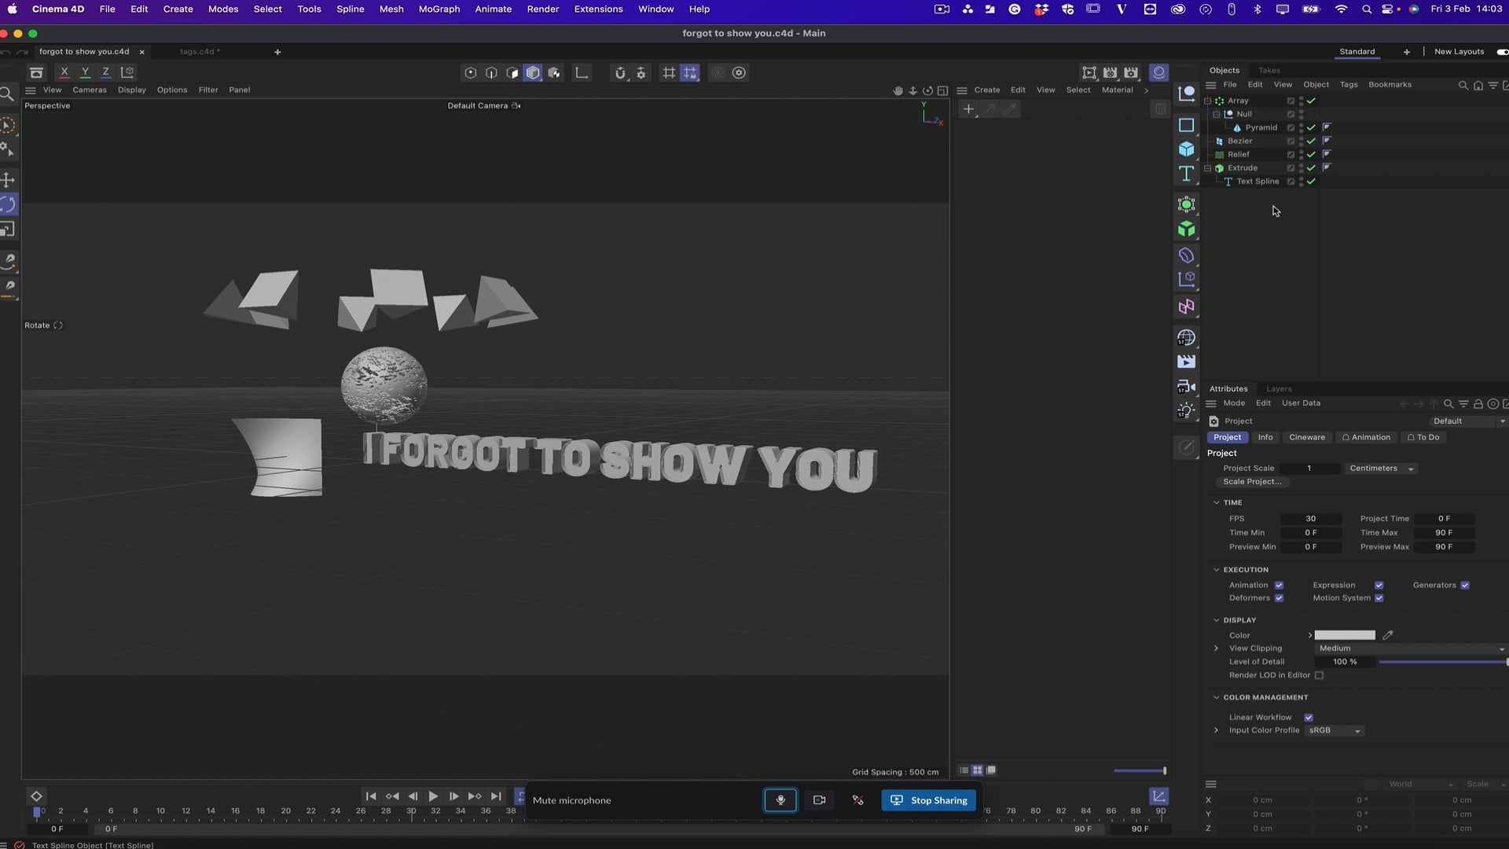The height and width of the screenshot is (849, 1509).
Task: Drag the Level of Detail slider
Action: coord(1505,661)
